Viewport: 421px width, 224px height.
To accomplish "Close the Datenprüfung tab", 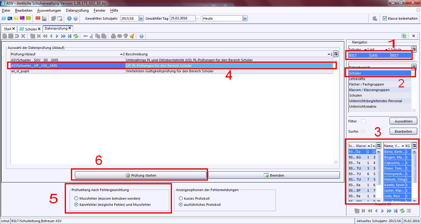I will pos(70,28).
